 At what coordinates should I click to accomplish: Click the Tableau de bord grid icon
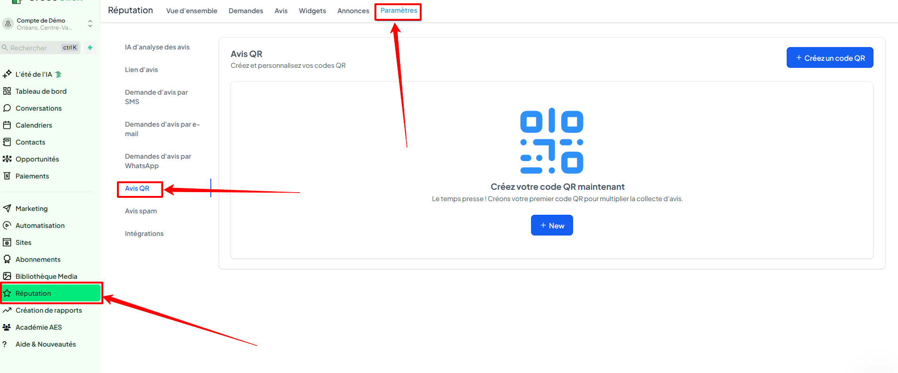coord(7,91)
